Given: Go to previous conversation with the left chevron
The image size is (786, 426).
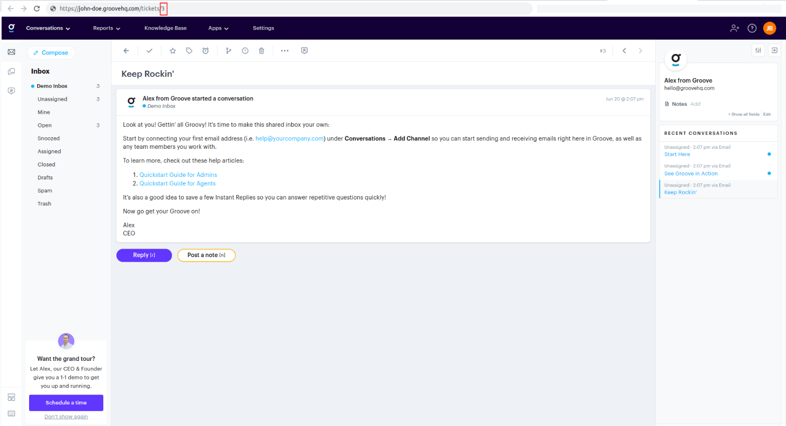Looking at the screenshot, I should pos(624,51).
